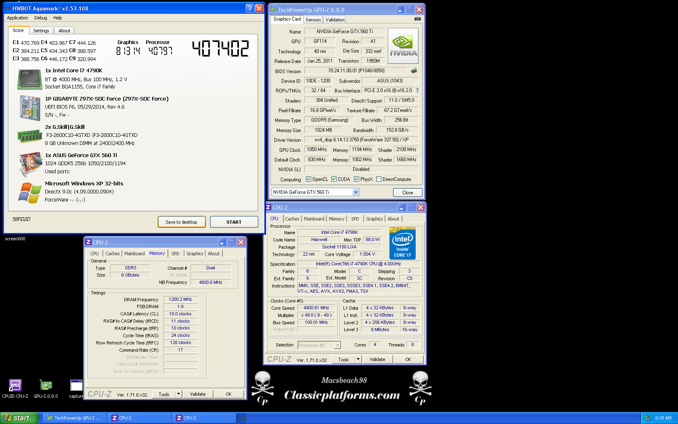Image resolution: width=678 pixels, height=424 pixels.
Task: Open the Windows Start menu
Action: click(x=19, y=418)
